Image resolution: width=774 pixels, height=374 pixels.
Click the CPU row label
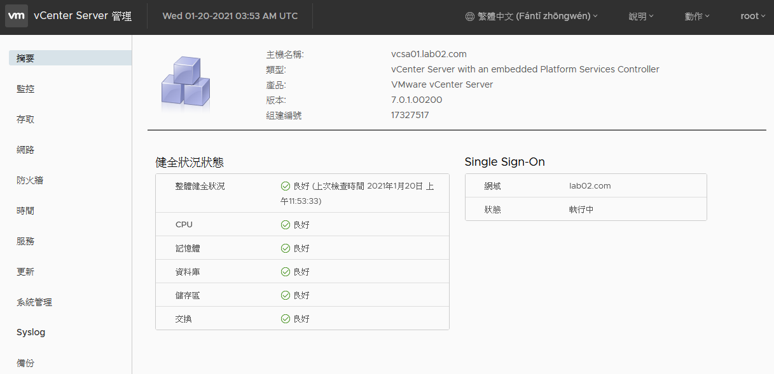184,225
